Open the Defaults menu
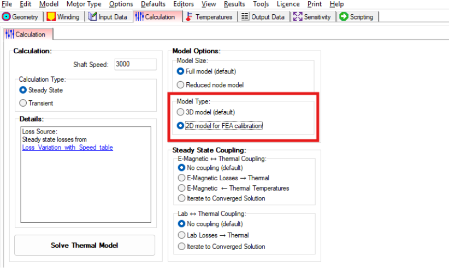The image size is (449, 268). point(153,4)
